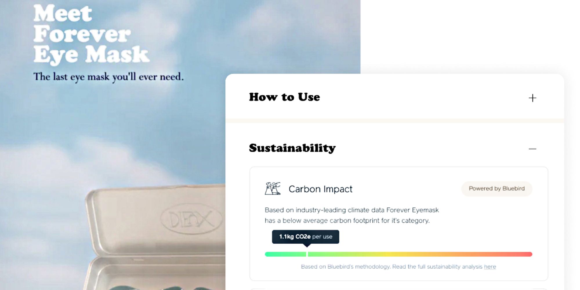Click the Meet Forever Eye Mask headline
580x290 pixels.
(x=91, y=34)
